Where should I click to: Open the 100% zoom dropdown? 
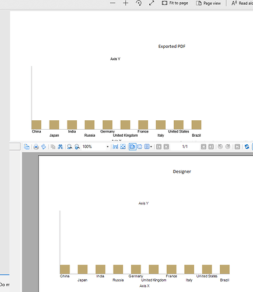click(107, 147)
